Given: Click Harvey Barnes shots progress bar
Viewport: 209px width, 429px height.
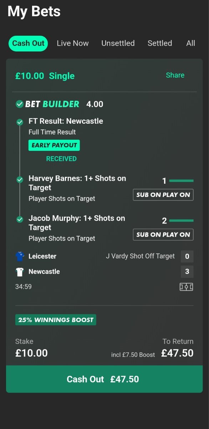Looking at the screenshot, I should [182, 181].
